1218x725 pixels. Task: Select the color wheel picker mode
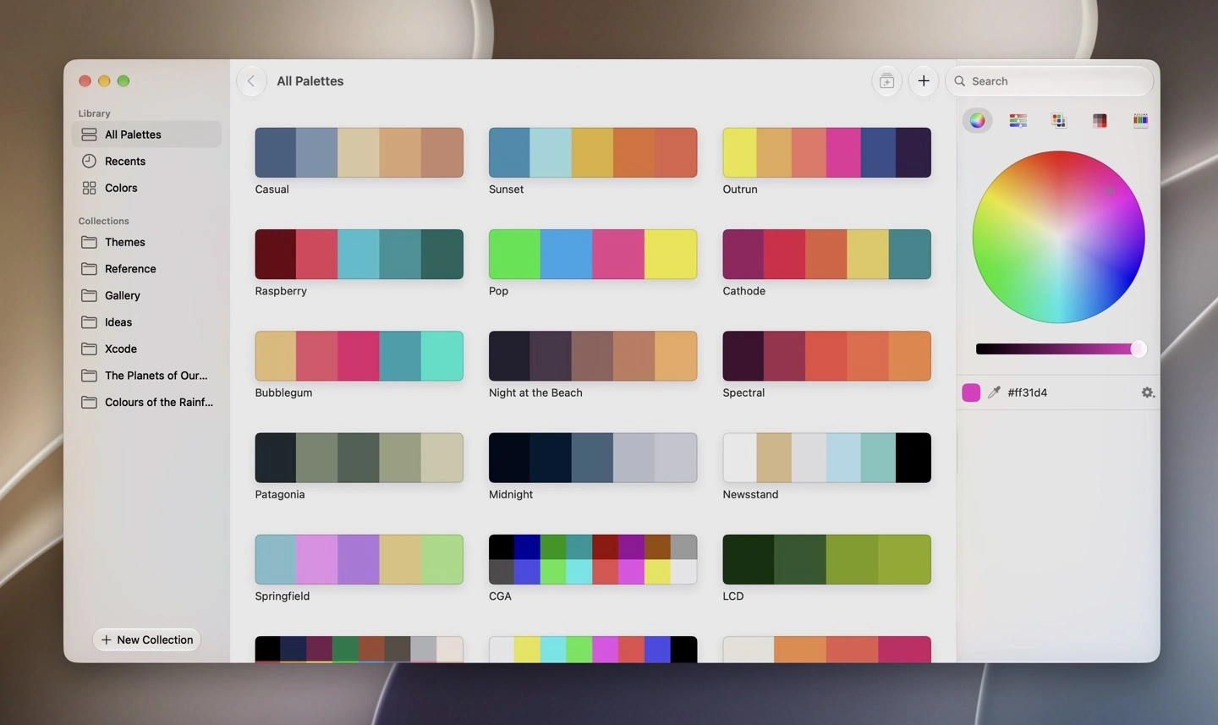coord(977,120)
